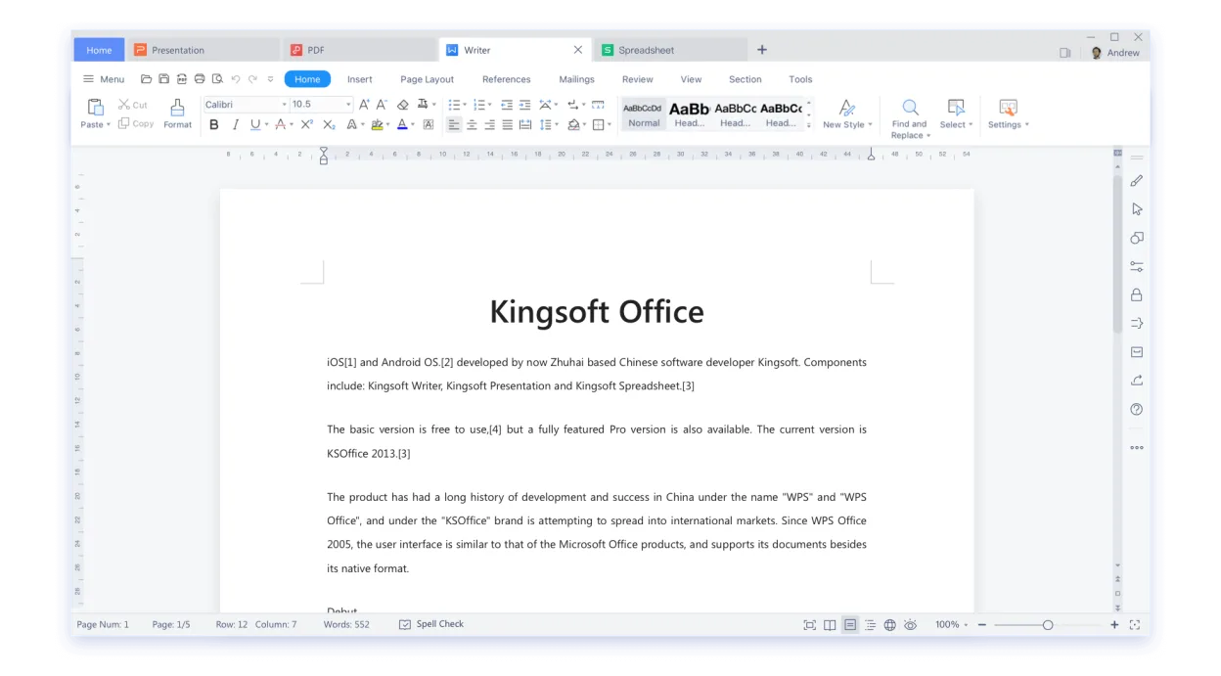Click the Find and Replace magnifier icon
1221x676 pixels.
point(910,108)
